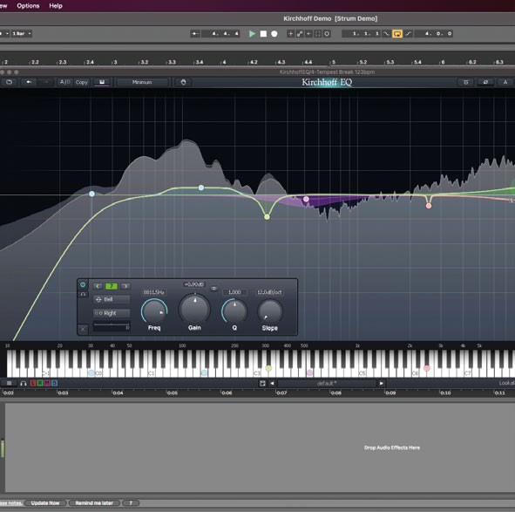The image size is (515, 512).
Task: Select the green R channel button
Action: coord(40,383)
